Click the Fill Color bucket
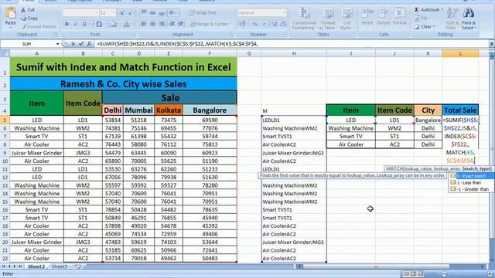This screenshot has width=495, height=278. tap(114, 24)
